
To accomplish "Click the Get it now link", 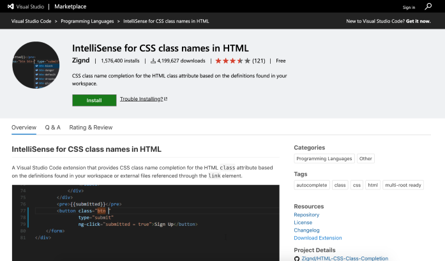I will (418, 21).
